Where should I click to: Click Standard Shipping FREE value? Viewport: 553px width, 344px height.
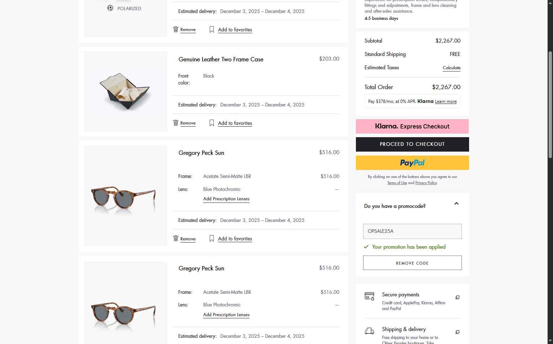(455, 54)
